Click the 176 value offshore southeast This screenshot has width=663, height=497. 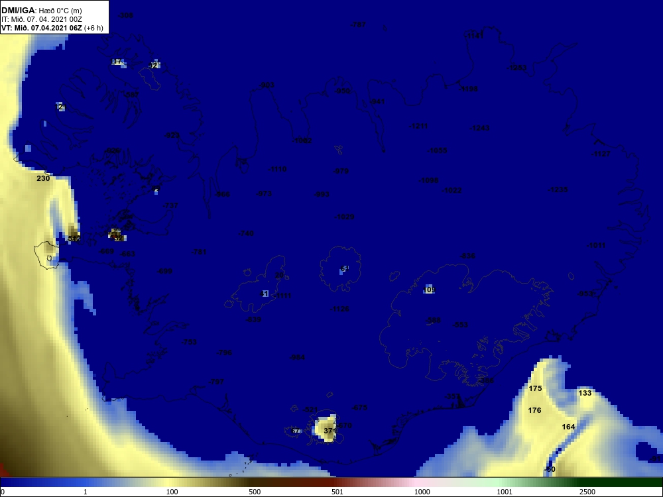pos(534,410)
